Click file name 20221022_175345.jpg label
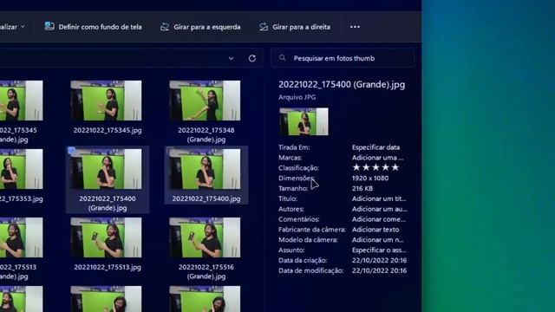This screenshot has height=312, width=555. [x=108, y=130]
